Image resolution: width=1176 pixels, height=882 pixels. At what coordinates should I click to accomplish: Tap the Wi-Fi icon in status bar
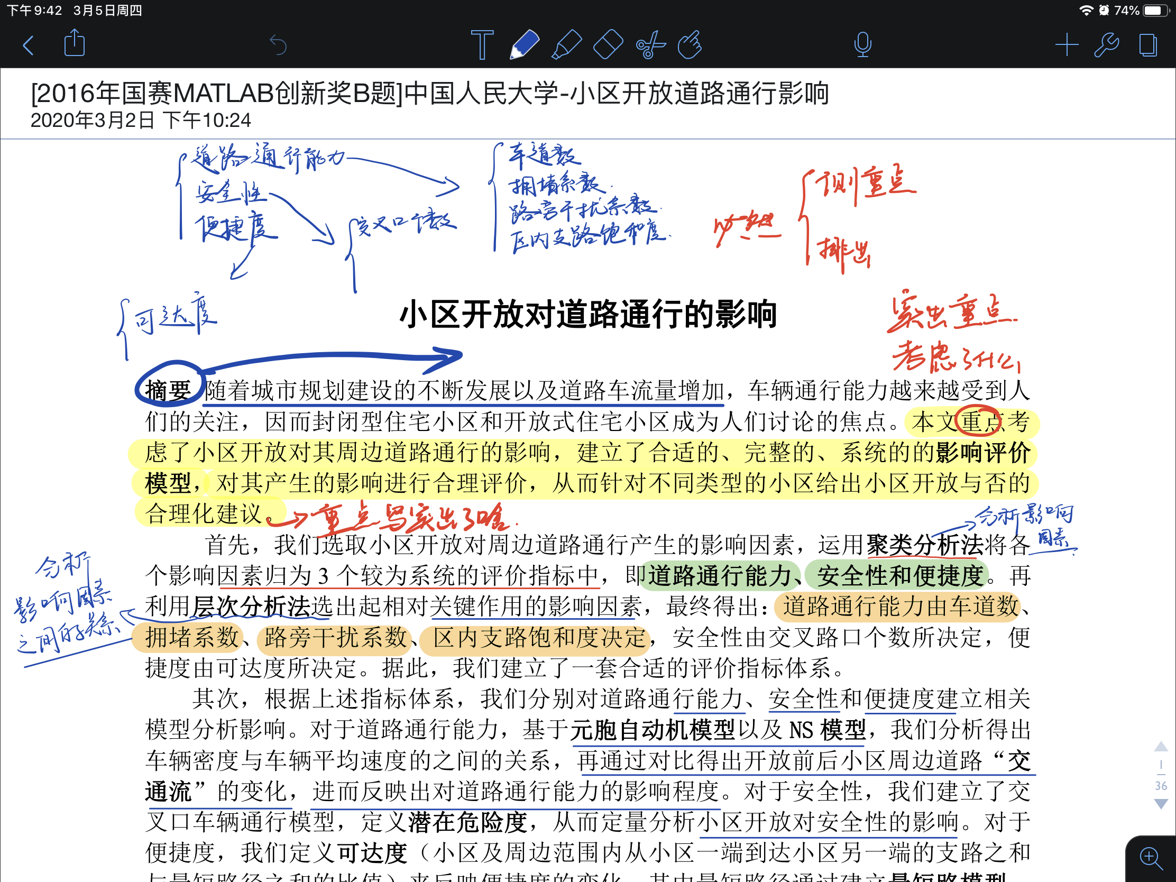pyautogui.click(x=1086, y=11)
